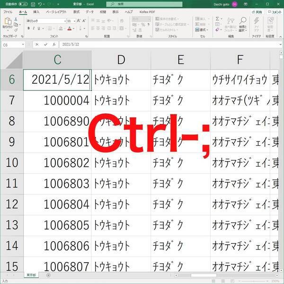Click the new sheet plus icon
This screenshot has width=284, height=284.
coord(48,275)
